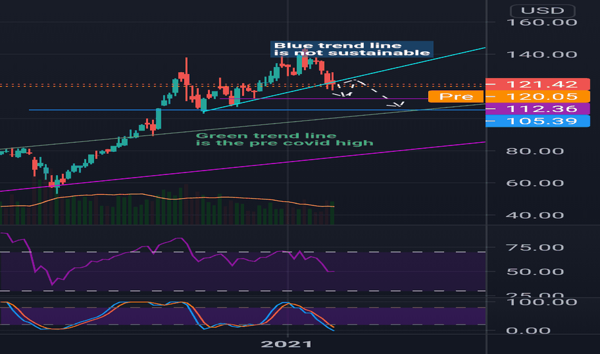Image resolution: width=600 pixels, height=354 pixels.
Task: Click the 60.00 price axis label
Action: tap(534, 183)
